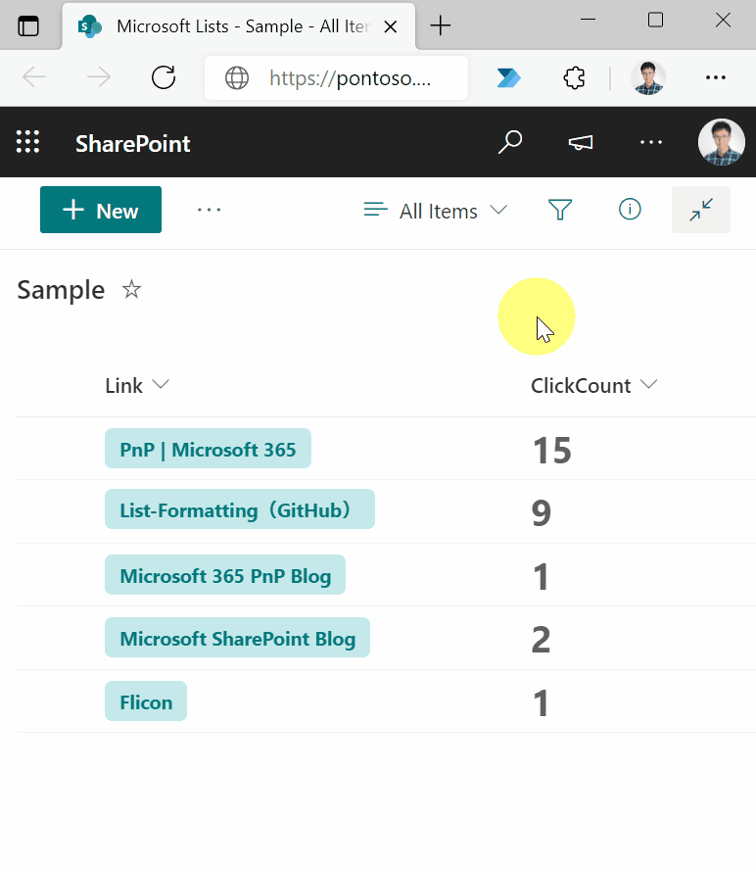The width and height of the screenshot is (756, 869).
Task: Click the Sample list title
Action: [61, 290]
